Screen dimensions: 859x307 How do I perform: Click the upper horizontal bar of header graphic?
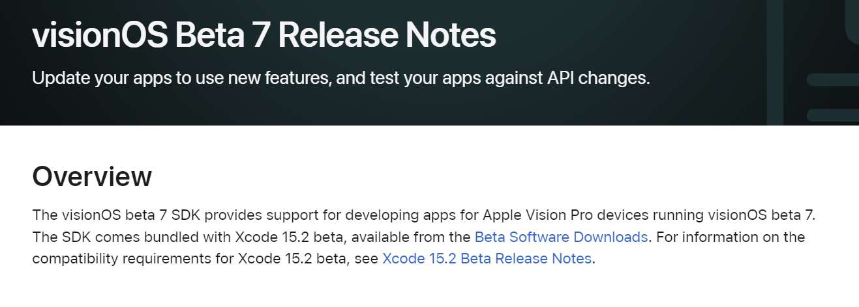833,80
